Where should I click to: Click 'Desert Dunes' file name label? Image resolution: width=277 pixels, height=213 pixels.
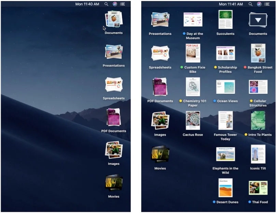[227, 202]
